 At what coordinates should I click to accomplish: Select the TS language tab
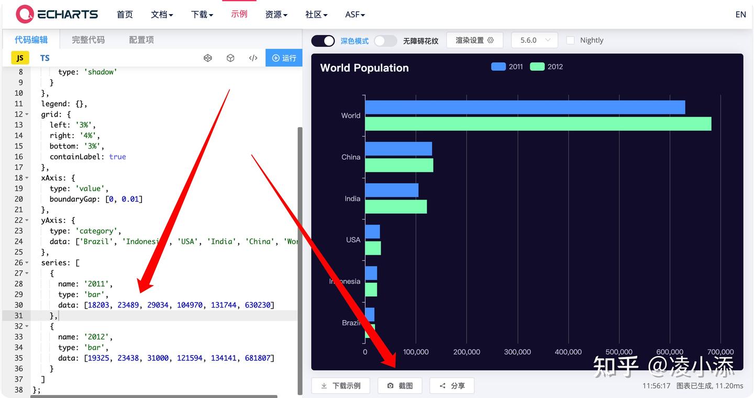click(x=45, y=58)
